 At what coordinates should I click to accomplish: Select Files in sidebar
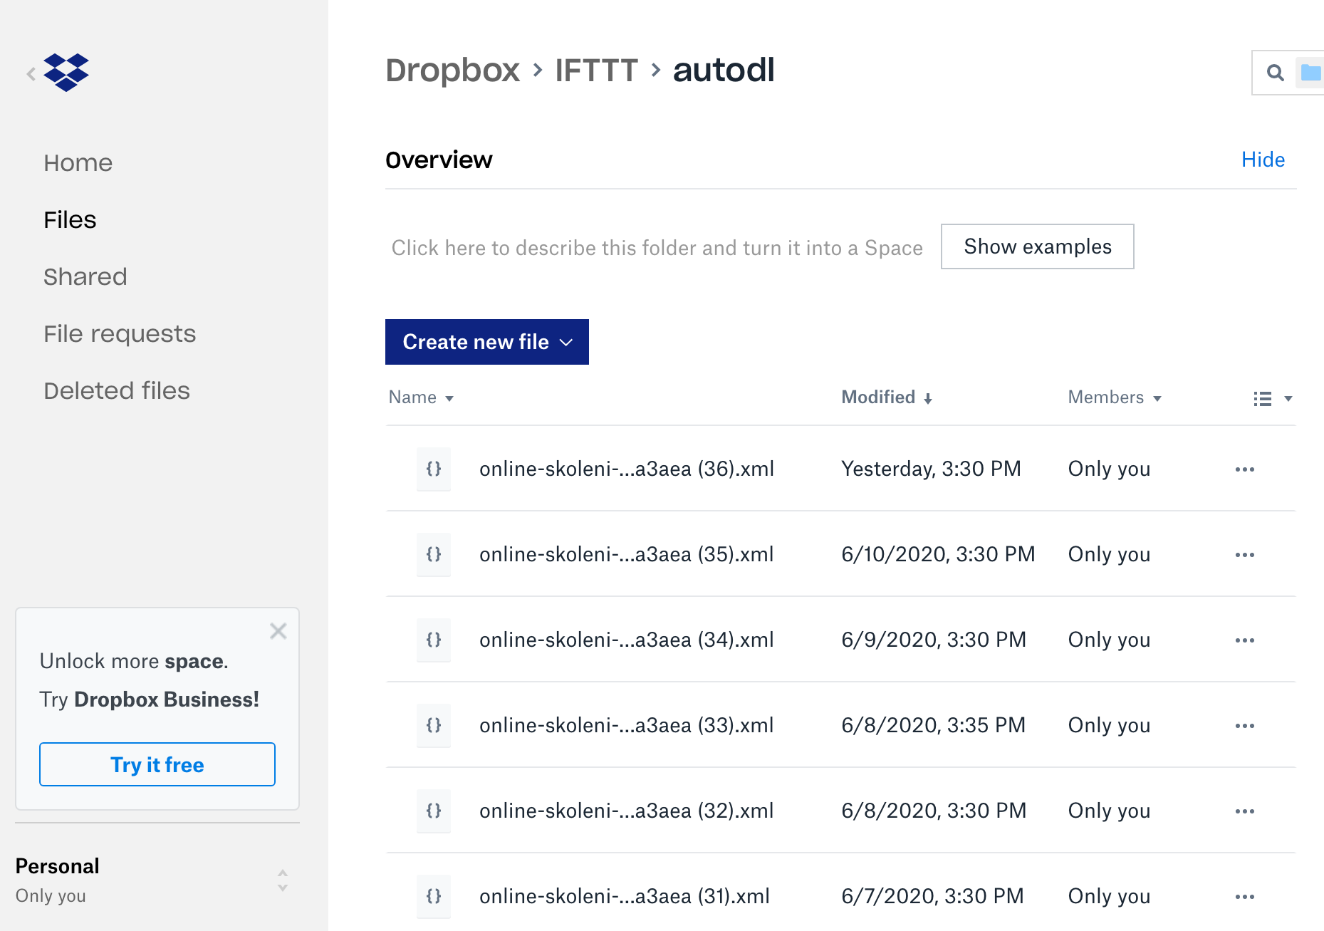[70, 220]
